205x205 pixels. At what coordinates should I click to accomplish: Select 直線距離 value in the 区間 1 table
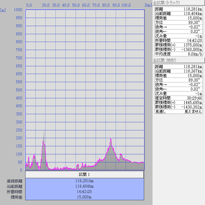pyautogui.click(x=85, y=181)
